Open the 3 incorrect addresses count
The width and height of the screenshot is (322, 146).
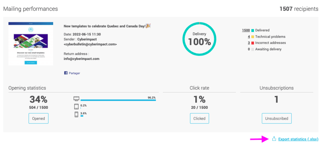point(249,43)
